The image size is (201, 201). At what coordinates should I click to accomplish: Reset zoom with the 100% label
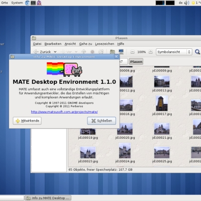(141, 52)
